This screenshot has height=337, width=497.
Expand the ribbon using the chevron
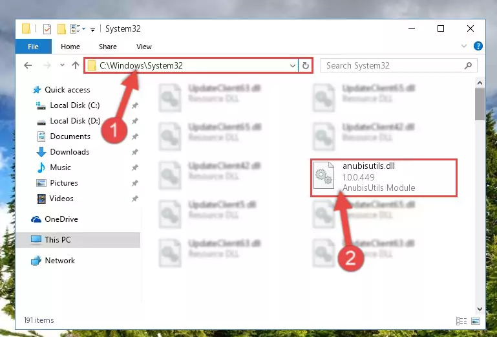(x=464, y=47)
